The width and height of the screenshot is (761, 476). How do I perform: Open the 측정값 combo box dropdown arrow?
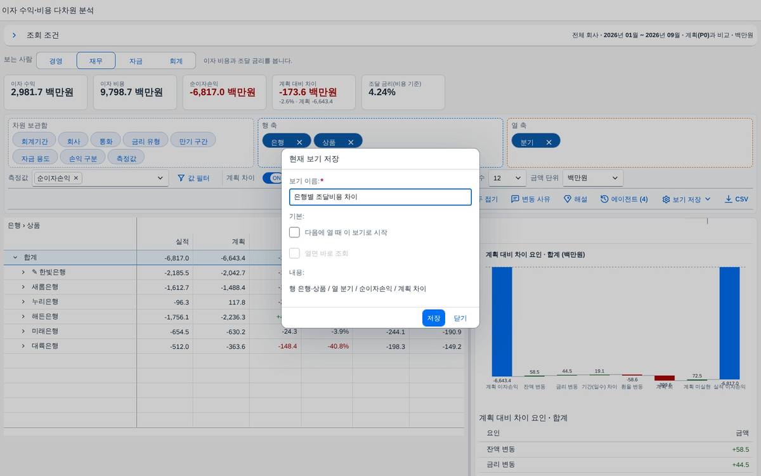coord(160,178)
